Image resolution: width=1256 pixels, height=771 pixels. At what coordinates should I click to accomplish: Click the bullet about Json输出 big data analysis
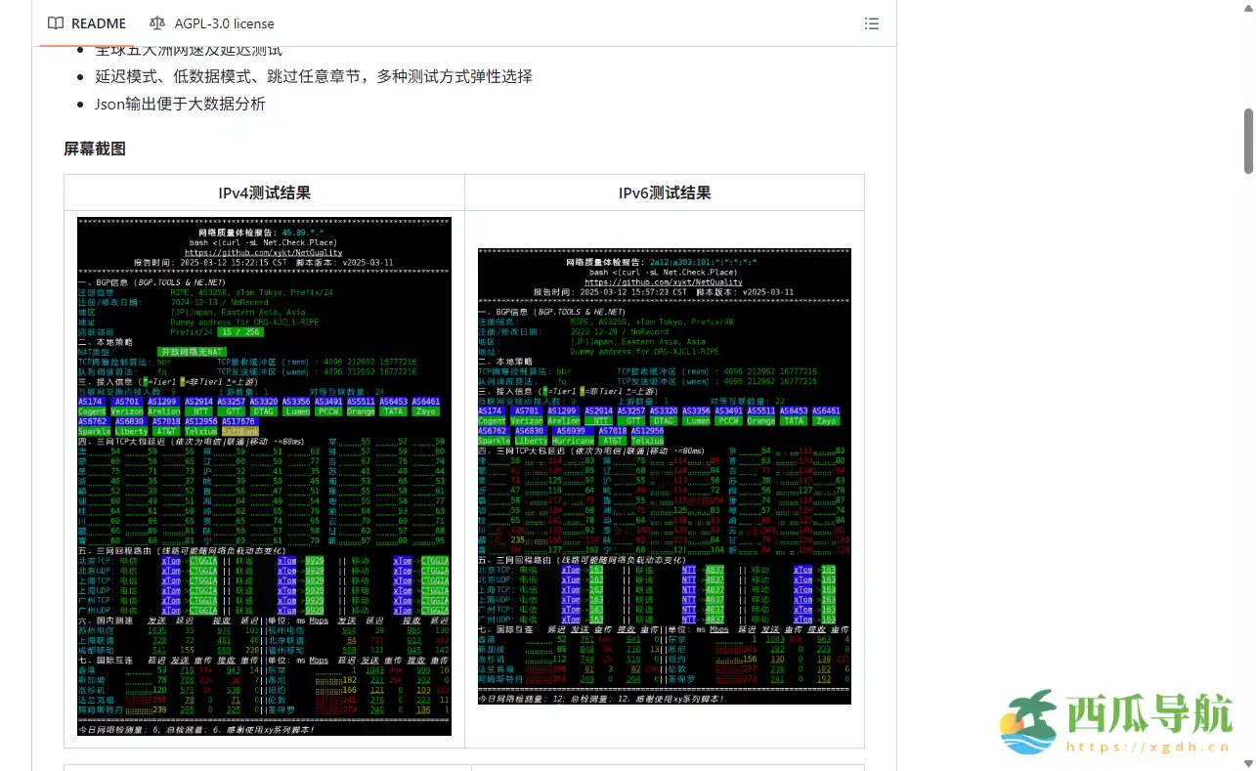tap(181, 104)
